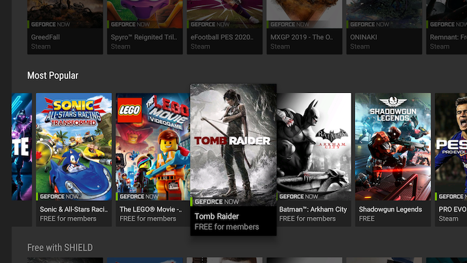Screen dimensions: 467x263
Task: Click the 'Free with SHIELD' section heading
Action: tap(60, 247)
